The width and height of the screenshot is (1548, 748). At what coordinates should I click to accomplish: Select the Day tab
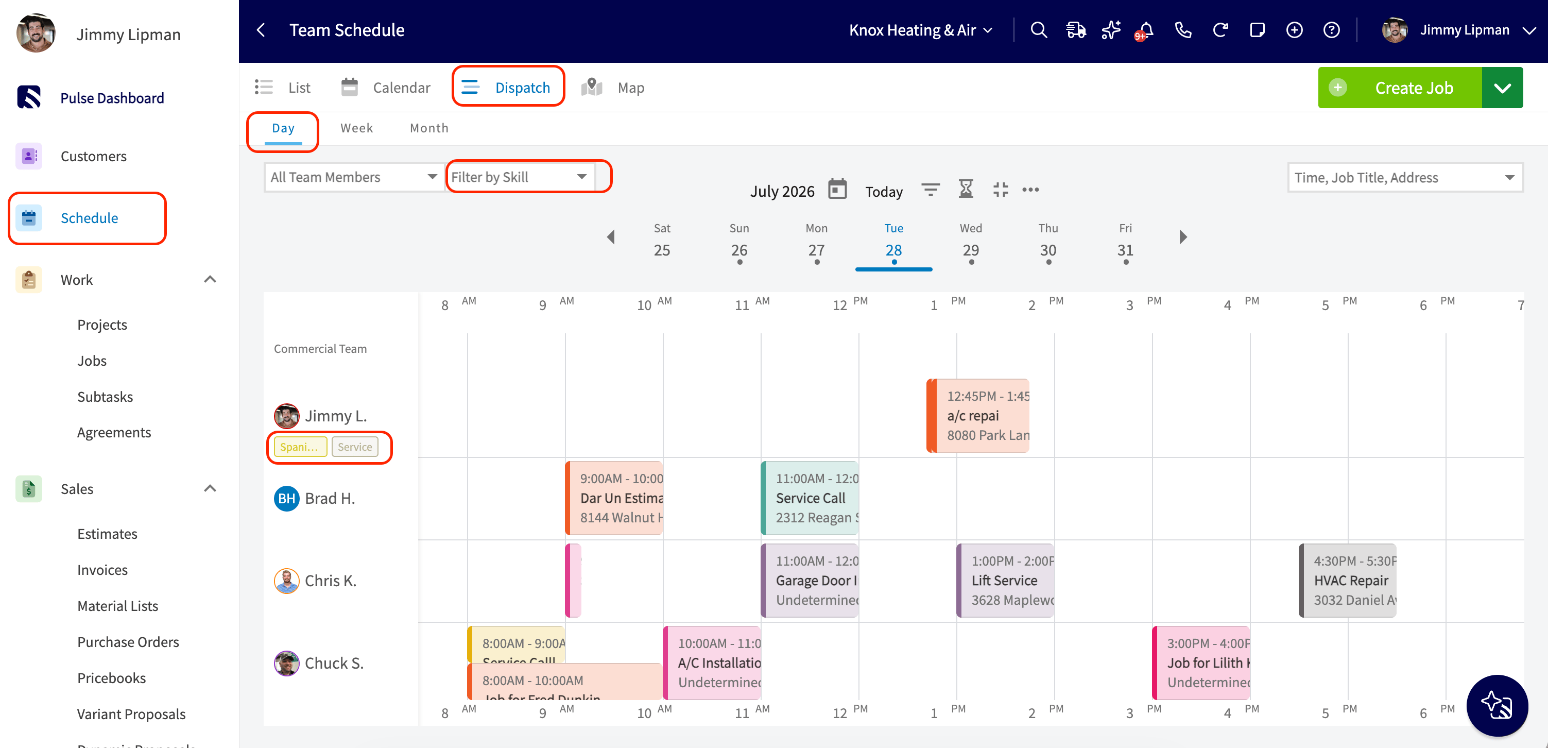click(283, 128)
